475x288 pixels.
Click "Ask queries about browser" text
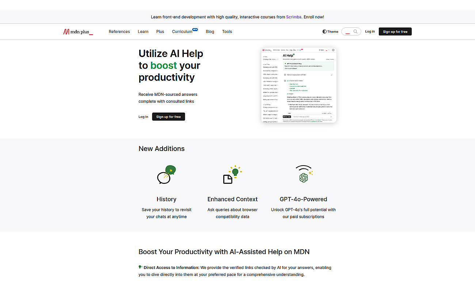(x=232, y=210)
